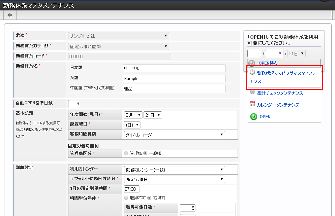
Task: Select the 一般職 radio button
Action: pyautogui.click(x=145, y=153)
